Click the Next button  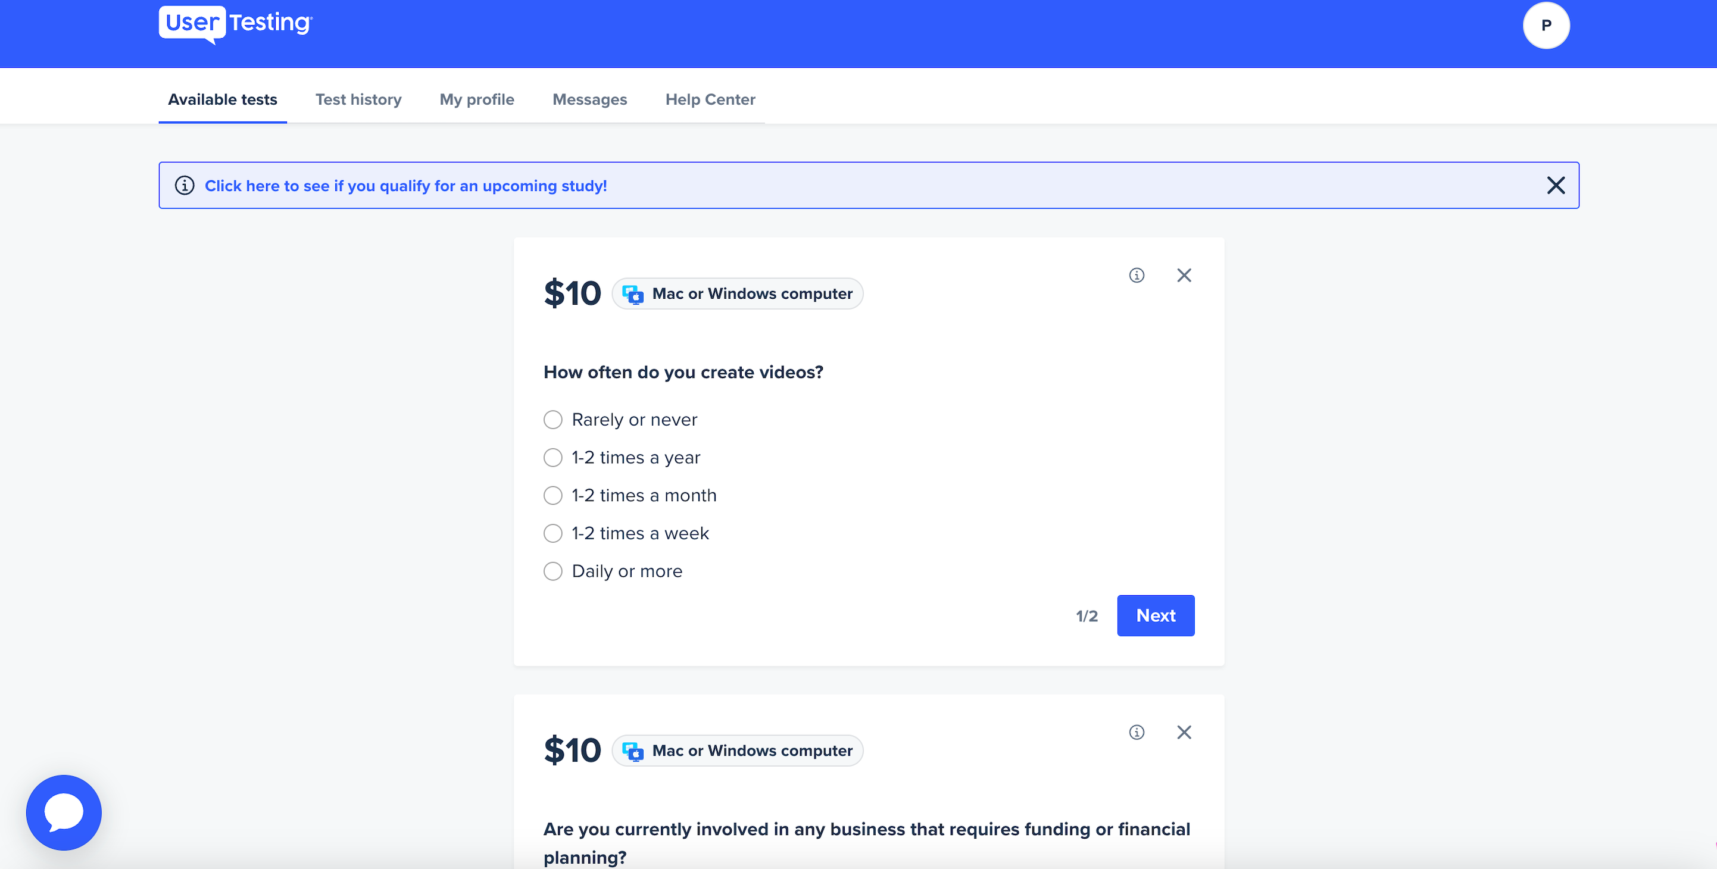click(x=1156, y=616)
